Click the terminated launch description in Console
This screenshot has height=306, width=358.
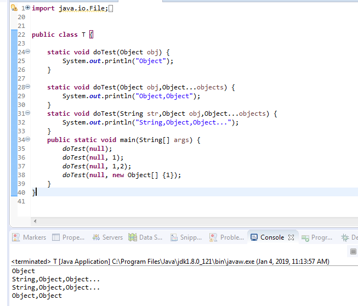coord(171,262)
